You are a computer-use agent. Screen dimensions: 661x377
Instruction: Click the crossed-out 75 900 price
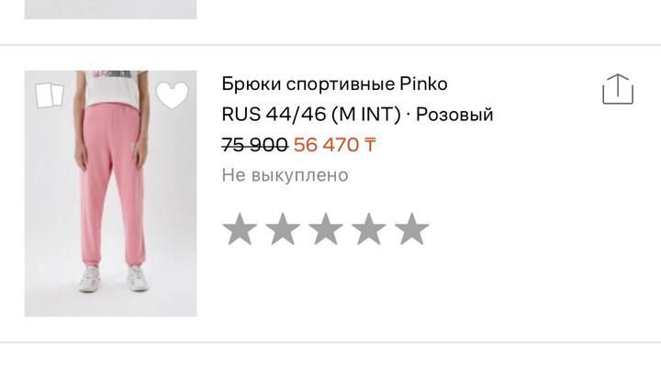coord(254,145)
